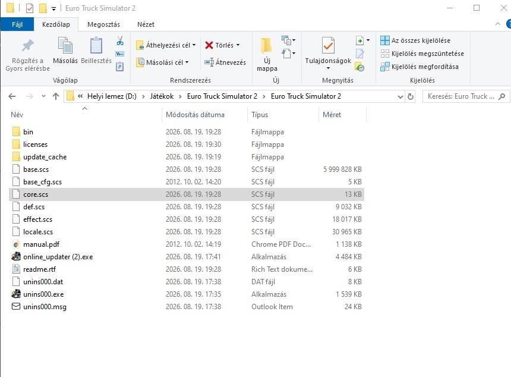511x377 pixels.
Task: Open the new item dropdown icon
Action: point(288,40)
